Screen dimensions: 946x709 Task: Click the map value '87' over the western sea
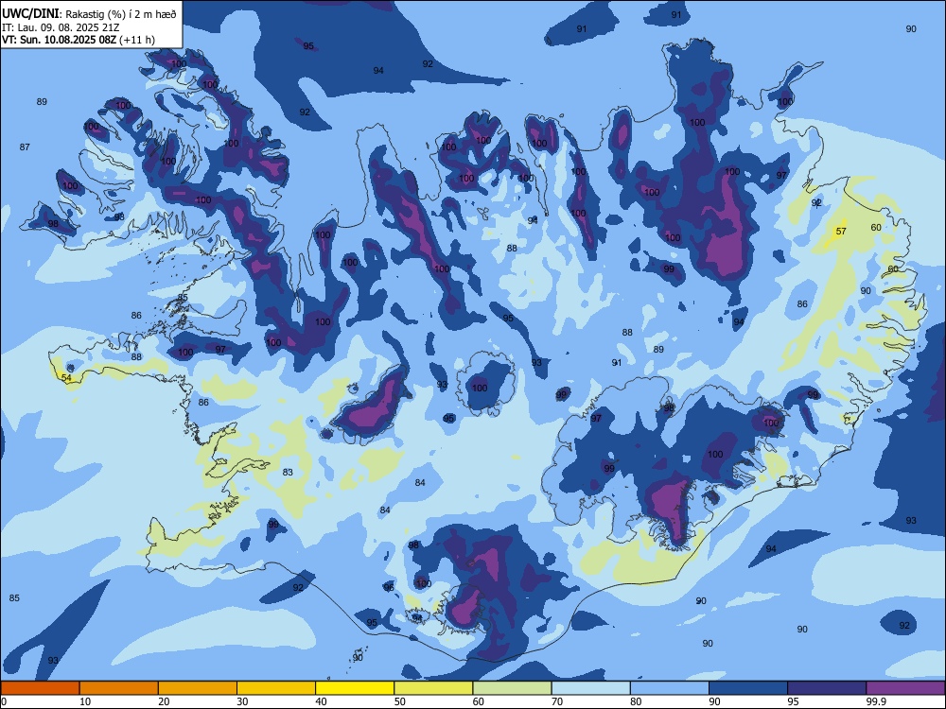[25, 147]
